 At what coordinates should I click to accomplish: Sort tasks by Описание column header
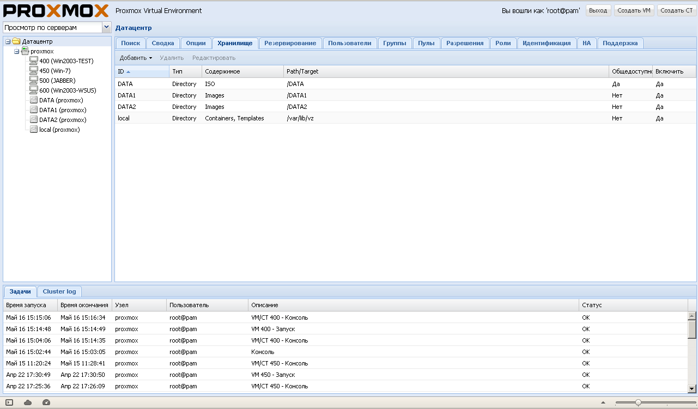pos(414,305)
